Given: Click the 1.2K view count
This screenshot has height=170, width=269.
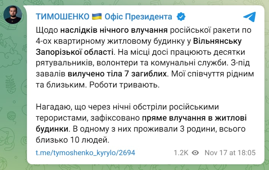Looking at the screenshot, I should [181, 153].
